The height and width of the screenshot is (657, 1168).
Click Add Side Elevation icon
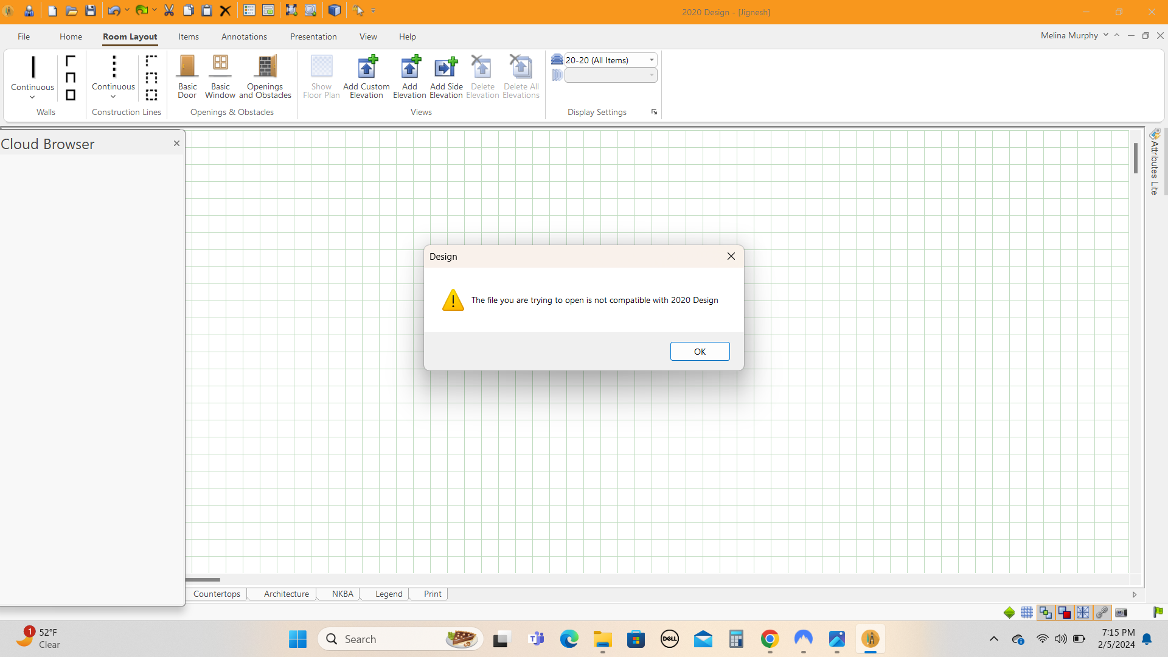[x=446, y=68]
